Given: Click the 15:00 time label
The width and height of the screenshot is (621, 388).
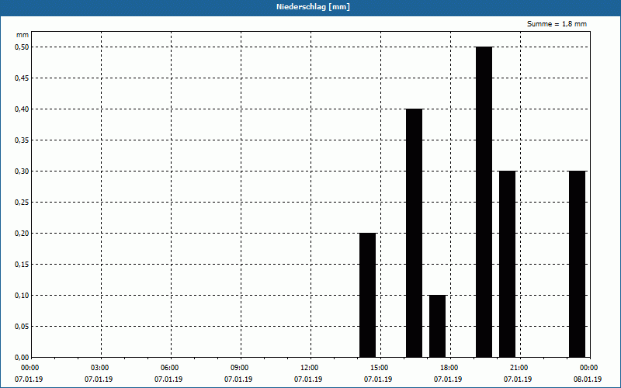Looking at the screenshot, I should 380,368.
